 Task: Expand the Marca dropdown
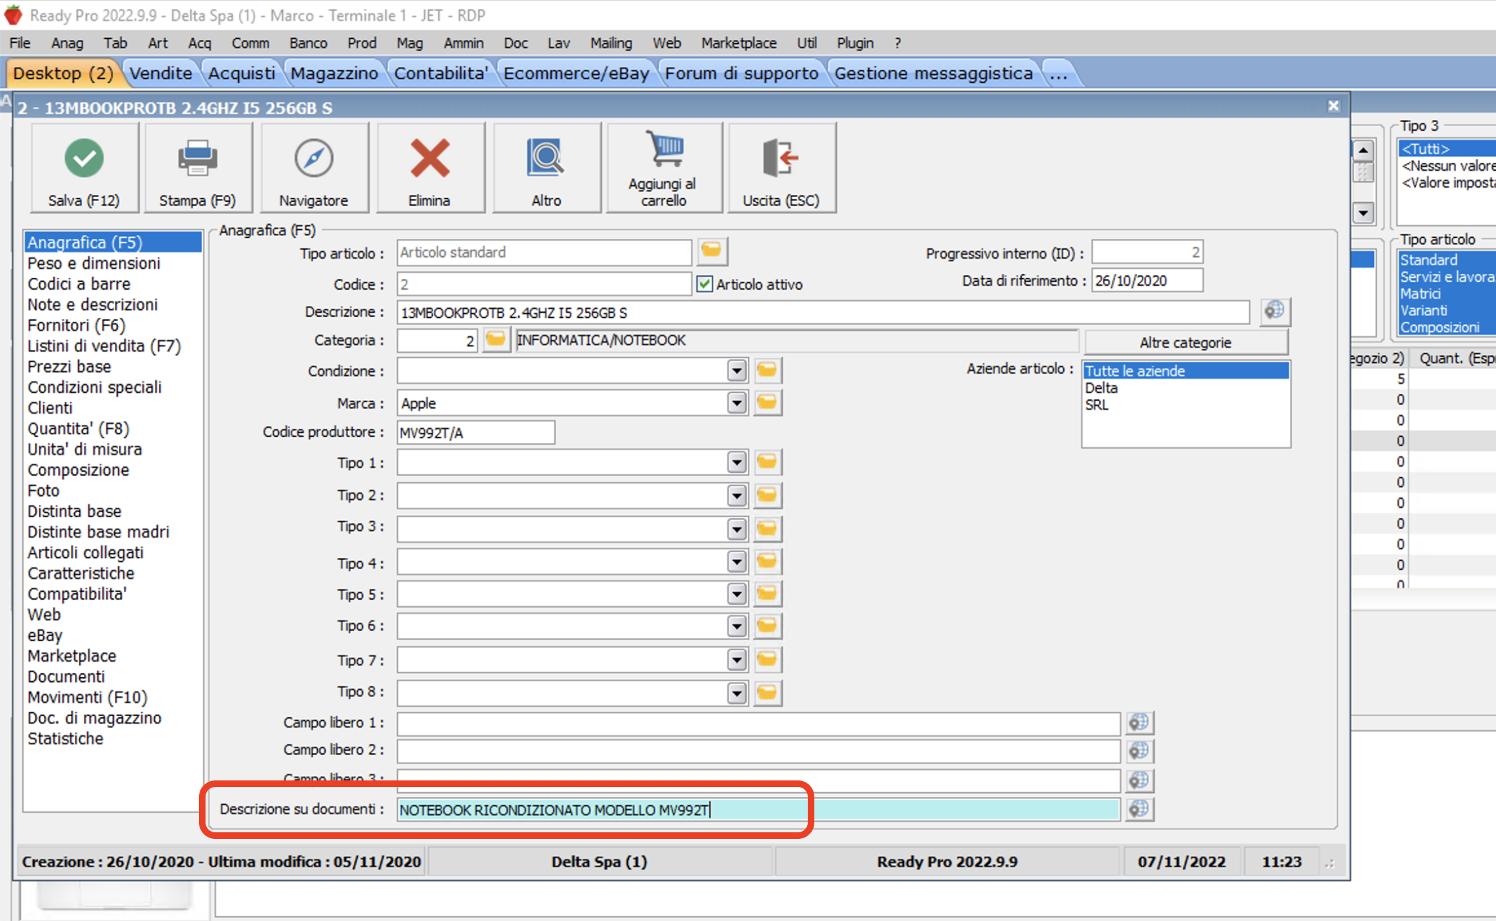click(737, 403)
